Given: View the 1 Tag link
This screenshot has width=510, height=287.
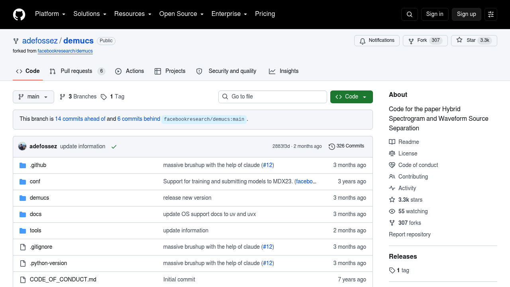Looking at the screenshot, I should click(113, 97).
